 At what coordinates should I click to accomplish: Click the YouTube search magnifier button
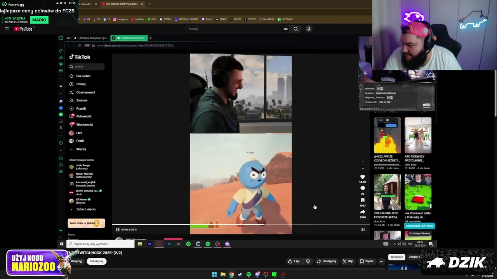click(295, 29)
